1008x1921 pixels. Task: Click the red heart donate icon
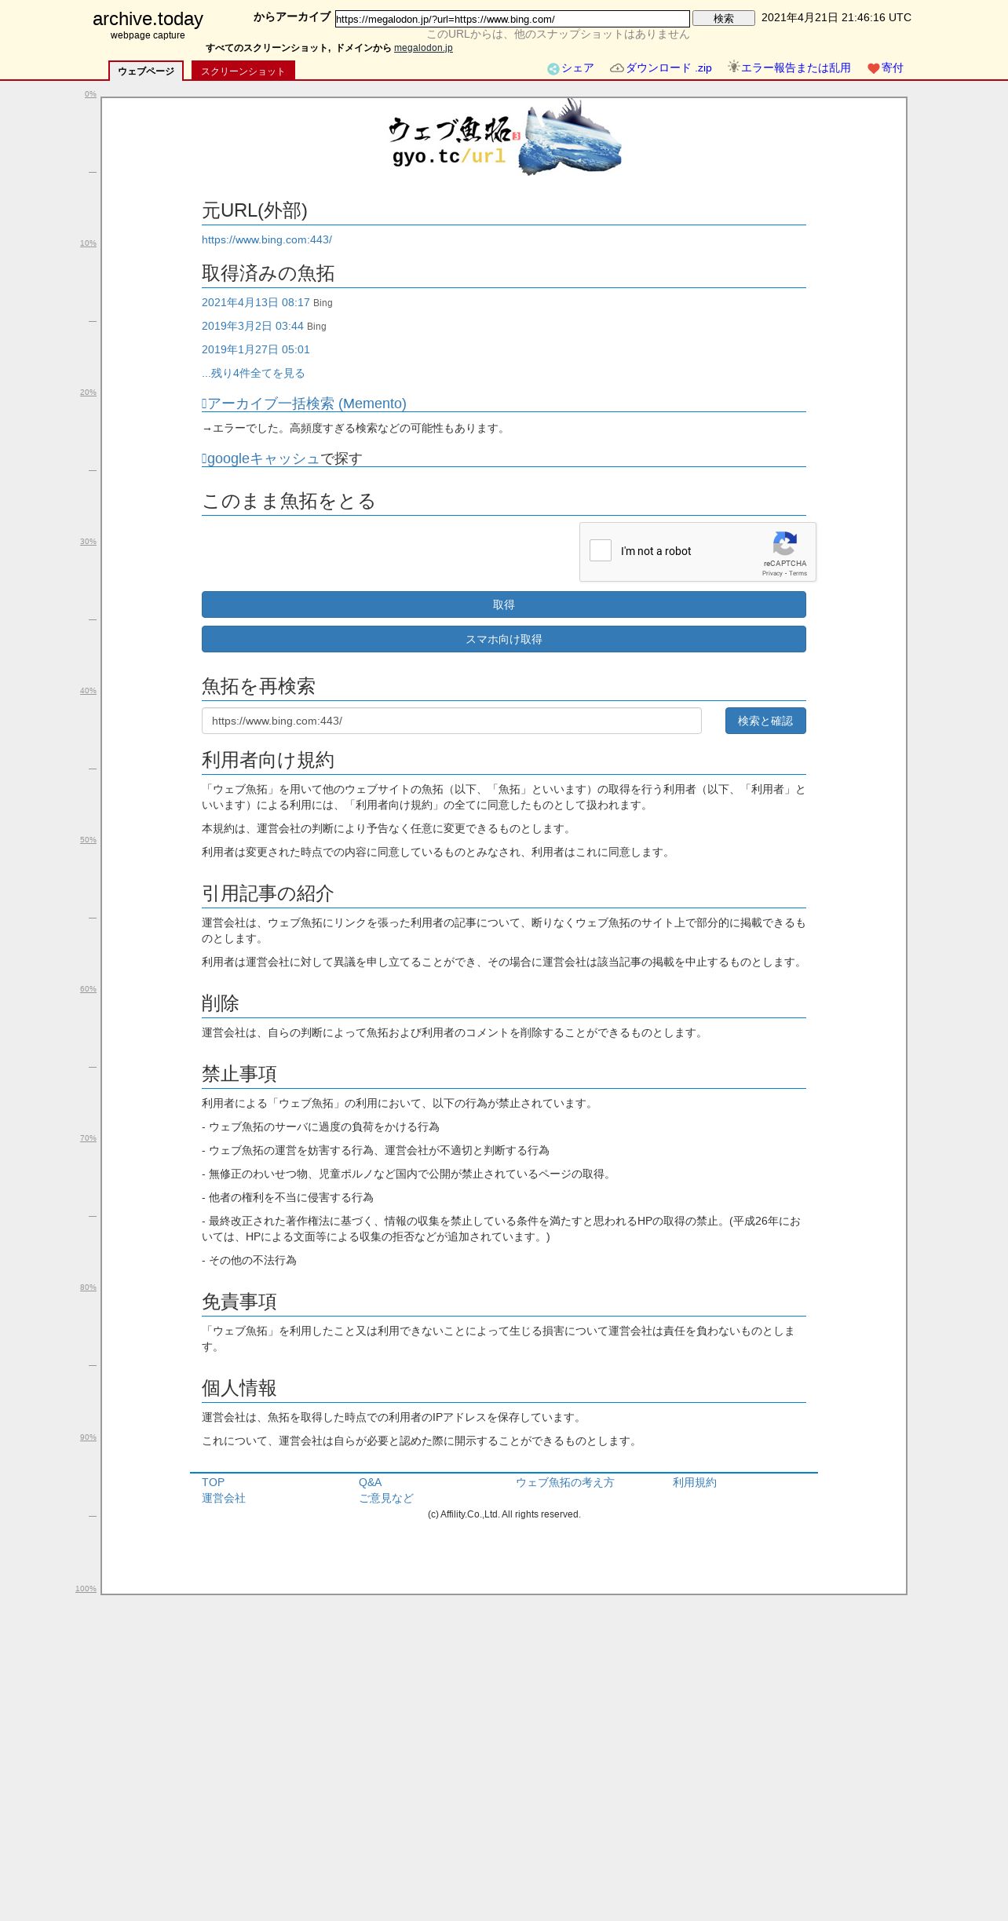[874, 68]
